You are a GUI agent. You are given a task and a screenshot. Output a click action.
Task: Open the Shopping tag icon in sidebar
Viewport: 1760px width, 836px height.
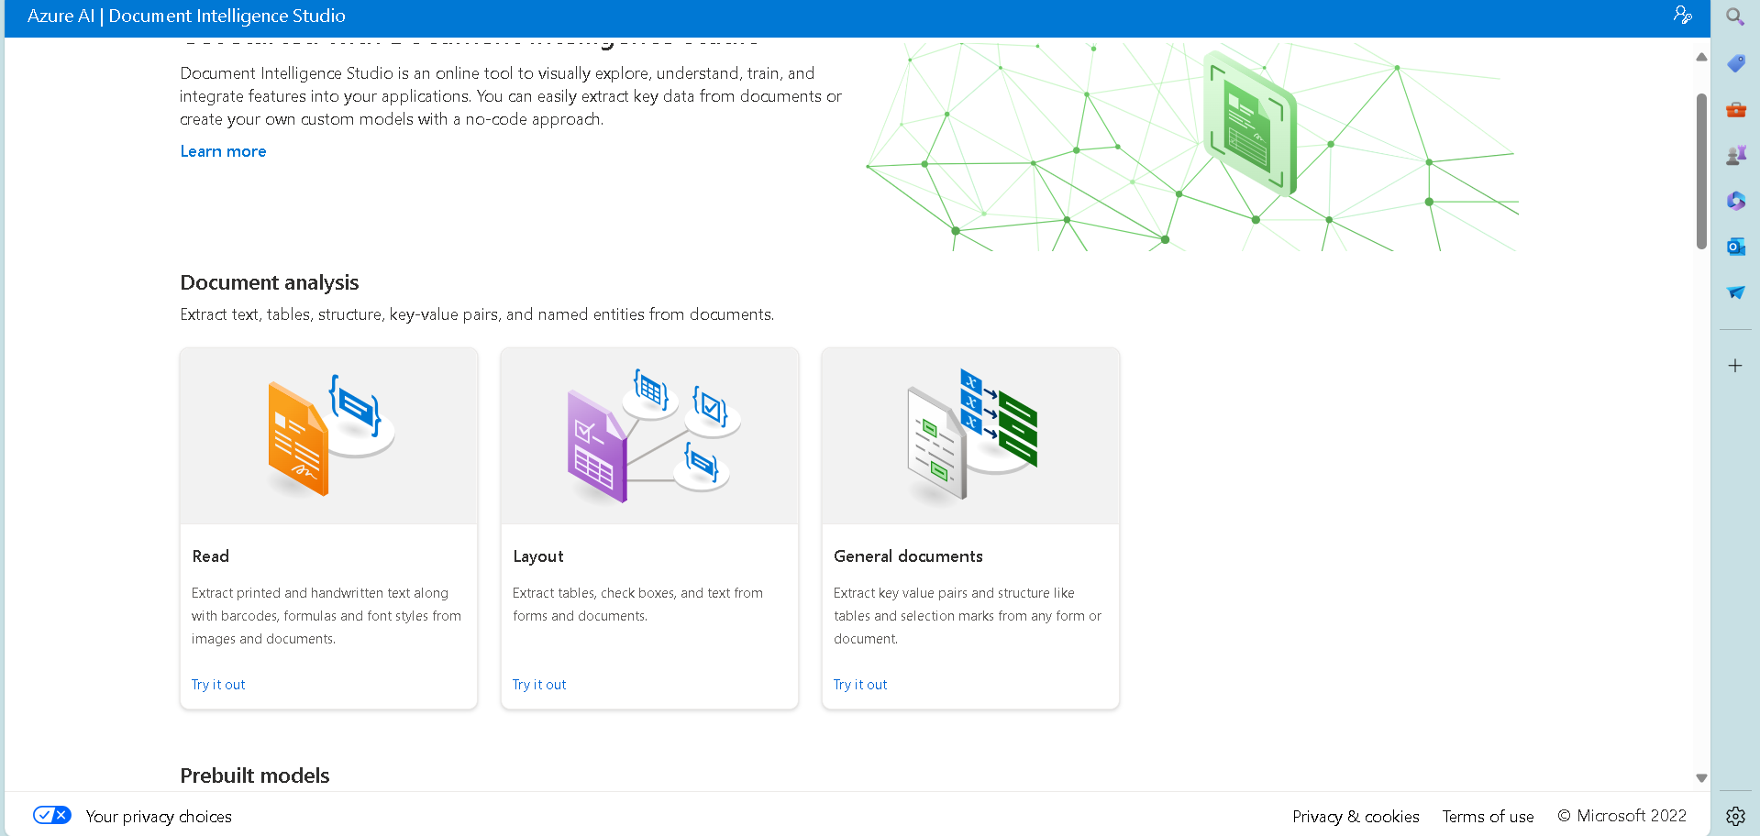pos(1735,63)
